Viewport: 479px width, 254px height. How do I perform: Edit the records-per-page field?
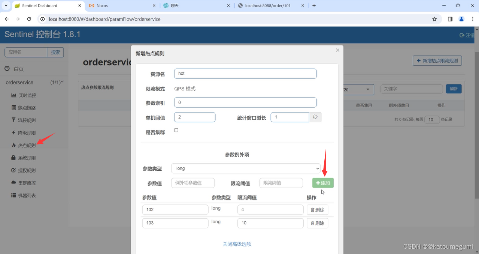[432, 120]
